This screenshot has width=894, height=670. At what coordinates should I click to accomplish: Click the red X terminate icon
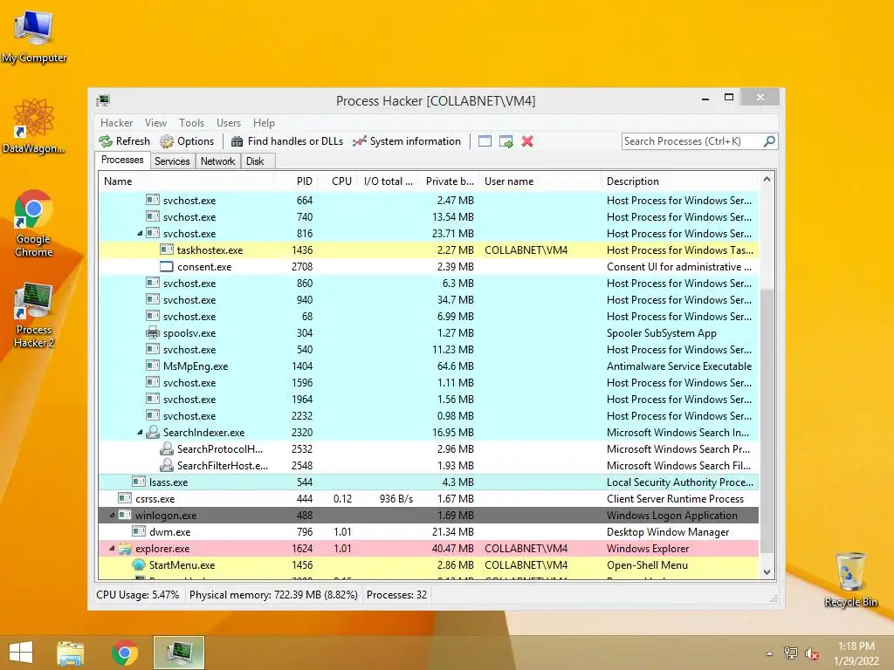tap(527, 141)
